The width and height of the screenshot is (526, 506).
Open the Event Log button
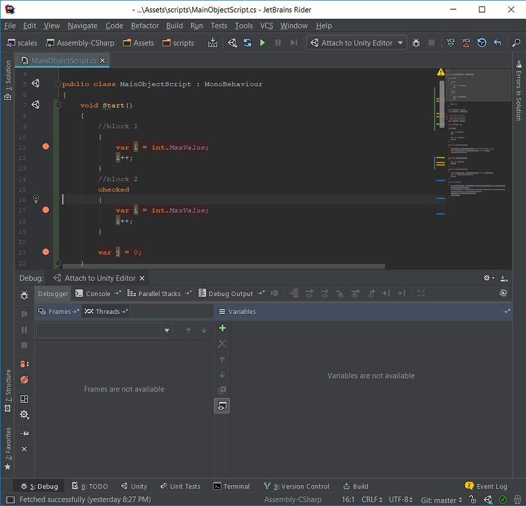486,486
